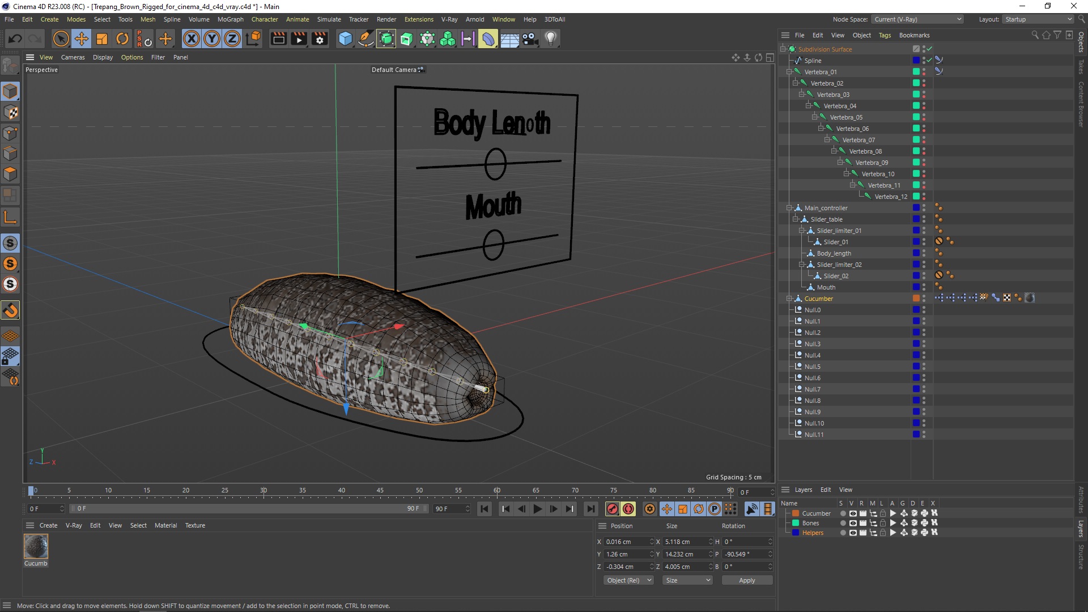1088x612 pixels.
Task: Expand the Vertebra_03 hierarchy node
Action: click(x=805, y=94)
